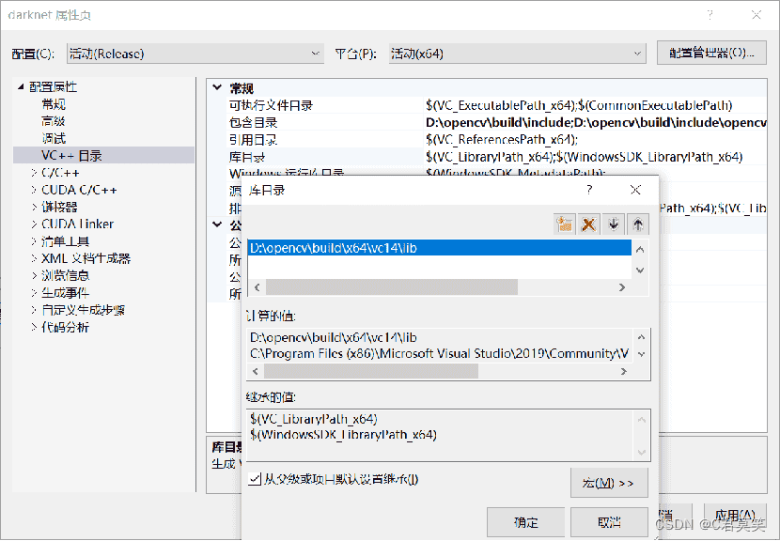Click $(VC_LibraryPath_x64) inherited value line
The height and width of the screenshot is (541, 780).
tap(314, 419)
